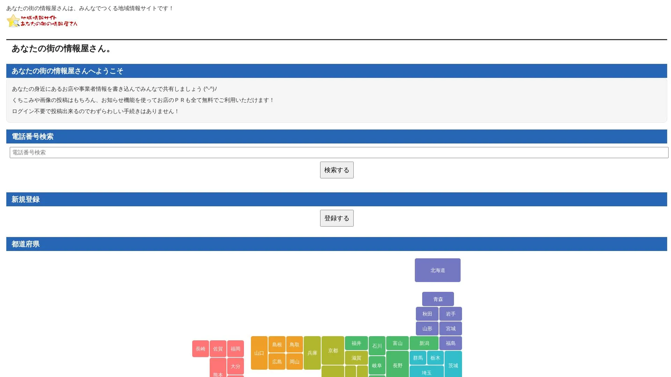Screen dimensions: 671x377
Task: Open 茨城 prefecture
Action: point(453,364)
